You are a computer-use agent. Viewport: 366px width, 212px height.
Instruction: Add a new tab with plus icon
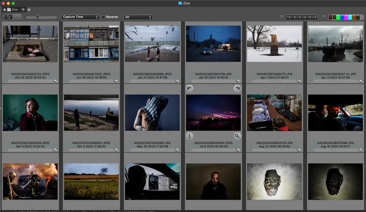click(29, 10)
